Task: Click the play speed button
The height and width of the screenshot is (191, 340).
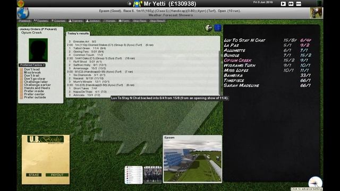Action: tap(283, 4)
